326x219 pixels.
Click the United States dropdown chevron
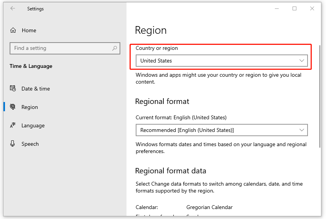point(302,61)
